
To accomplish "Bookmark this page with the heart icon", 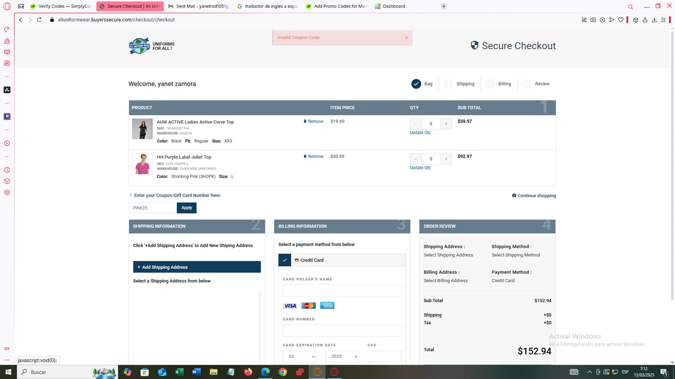I will point(621,20).
